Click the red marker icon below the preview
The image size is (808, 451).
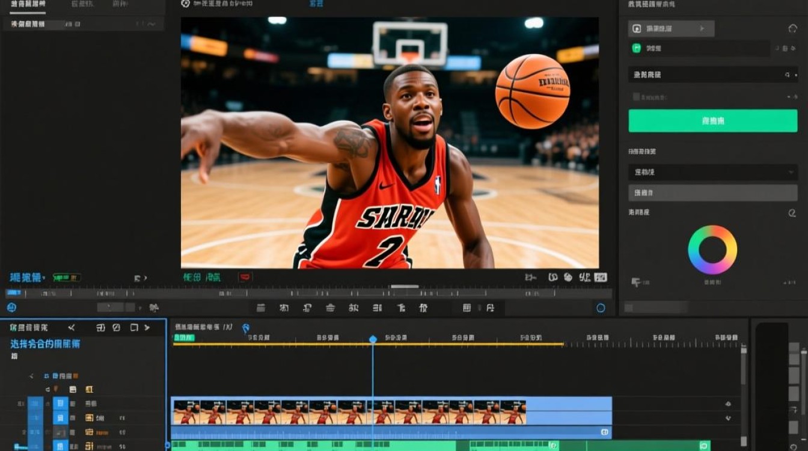tap(245, 277)
